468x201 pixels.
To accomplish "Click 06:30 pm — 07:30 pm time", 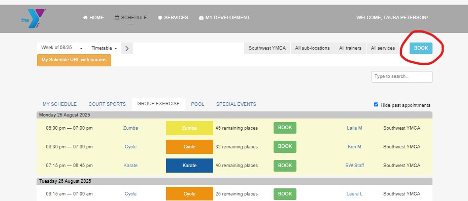I will pyautogui.click(x=69, y=147).
